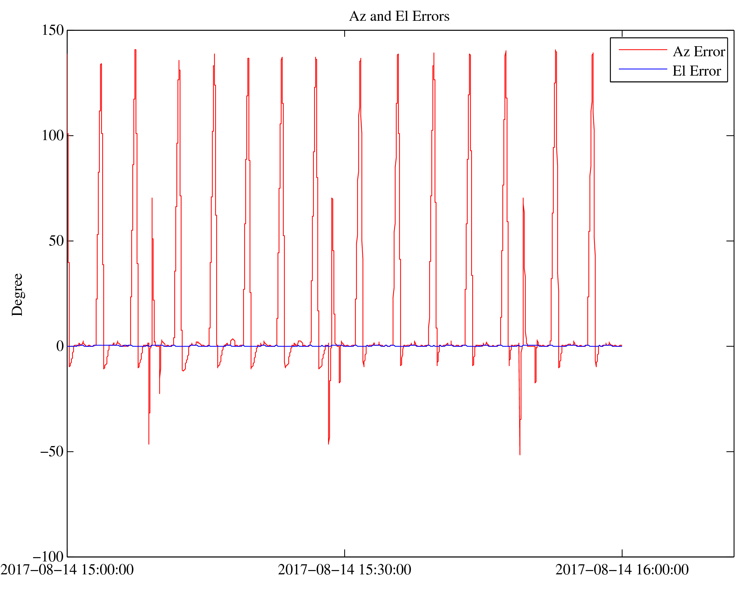744x603 pixels.
Task: Select the 'Az Error' legend label
Action: tap(699, 52)
